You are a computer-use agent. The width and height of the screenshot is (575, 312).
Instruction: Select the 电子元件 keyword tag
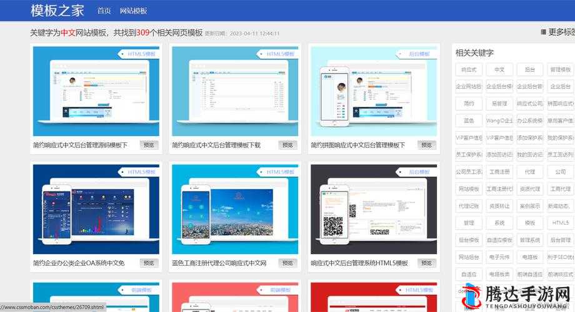pos(499,257)
